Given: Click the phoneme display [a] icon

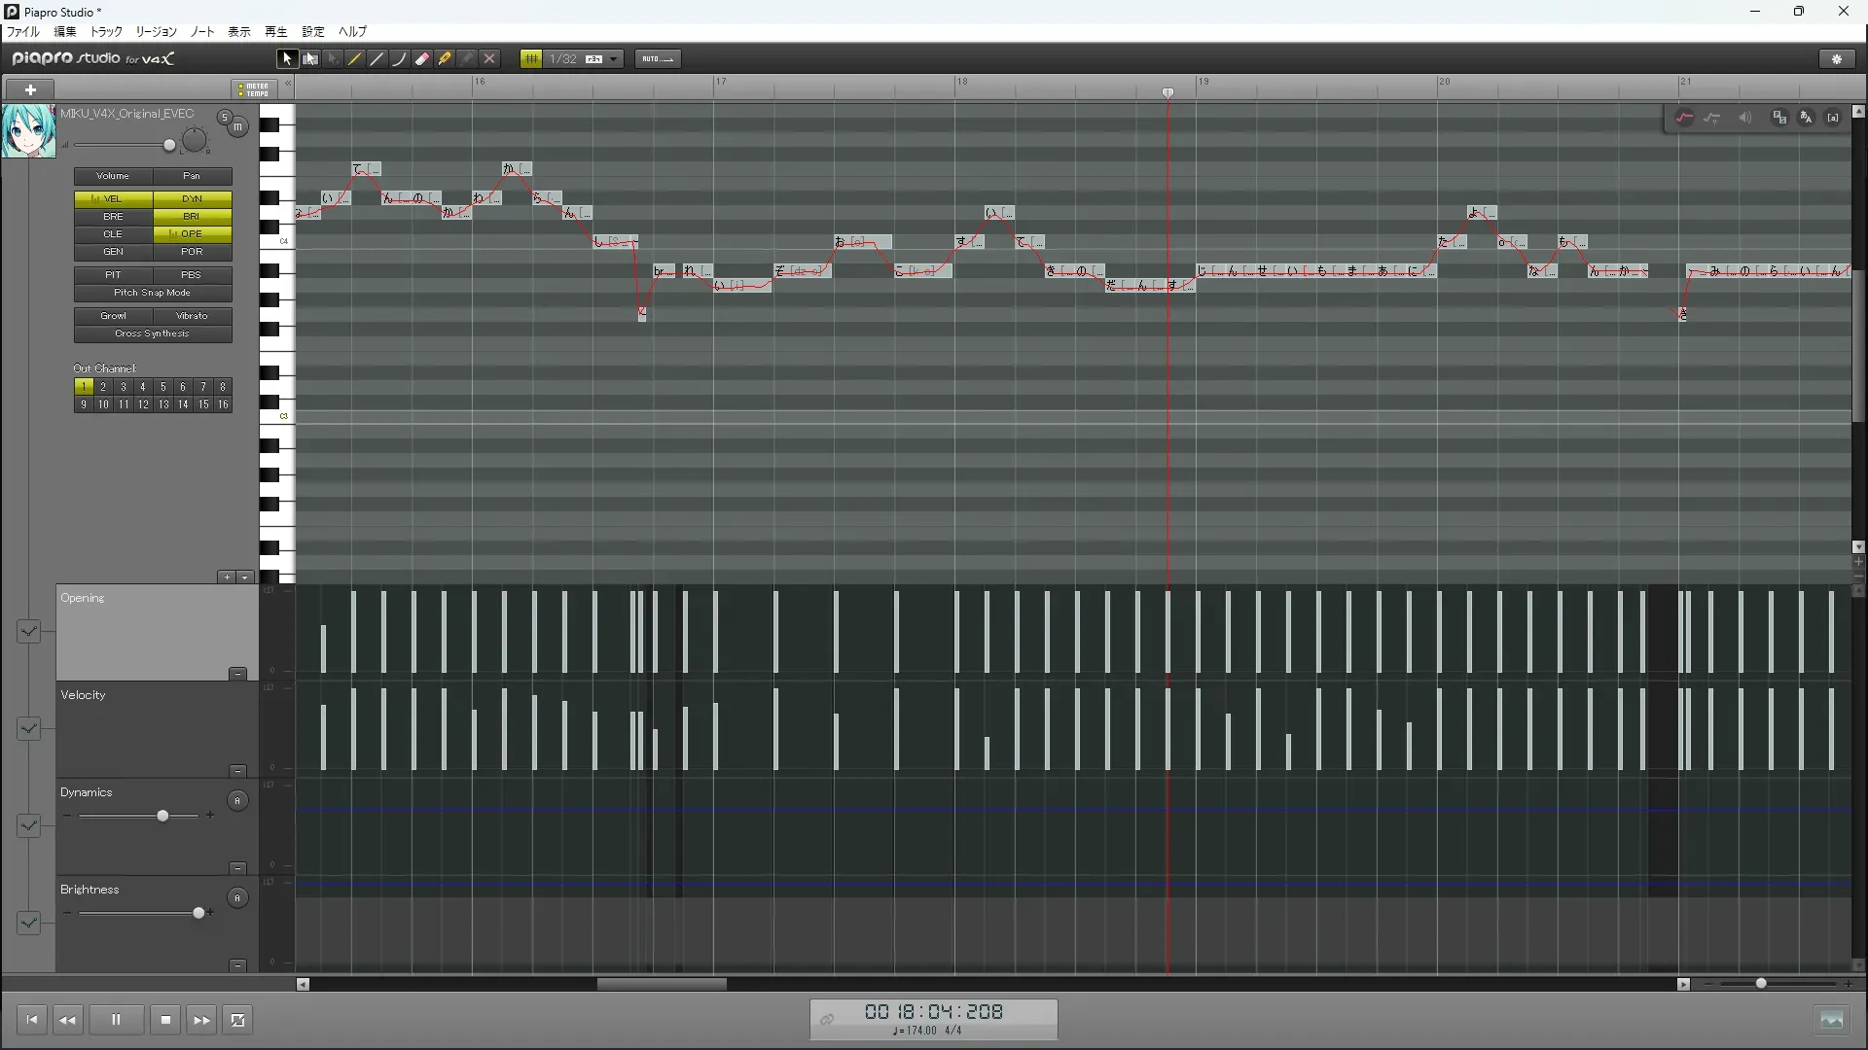Looking at the screenshot, I should pyautogui.click(x=1833, y=118).
